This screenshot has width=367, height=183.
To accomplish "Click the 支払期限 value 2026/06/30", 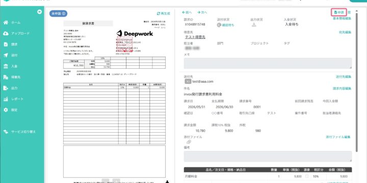I will (224, 107).
